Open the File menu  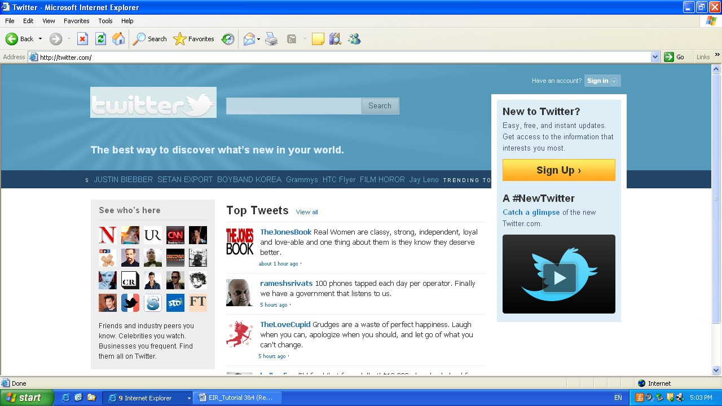(x=10, y=21)
